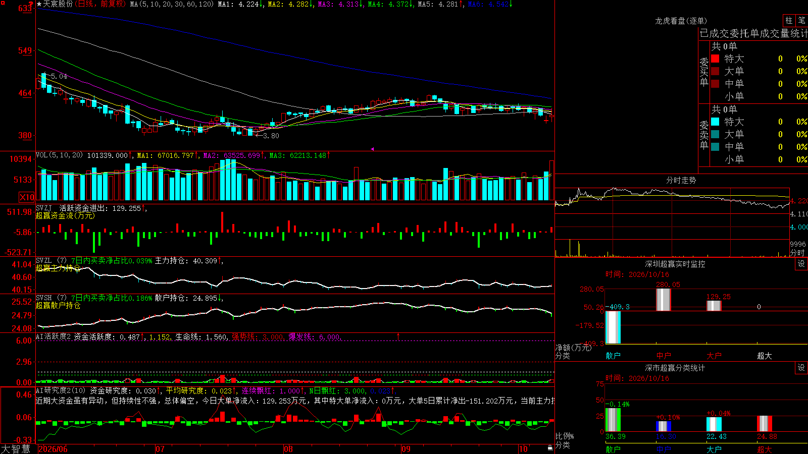Click the 委卖单 section label

point(704,135)
